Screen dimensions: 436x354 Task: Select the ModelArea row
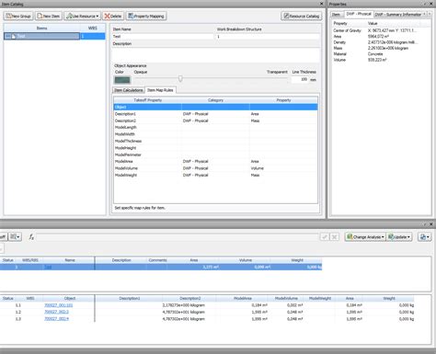click(x=215, y=161)
